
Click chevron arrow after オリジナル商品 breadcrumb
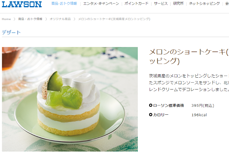(x=74, y=19)
